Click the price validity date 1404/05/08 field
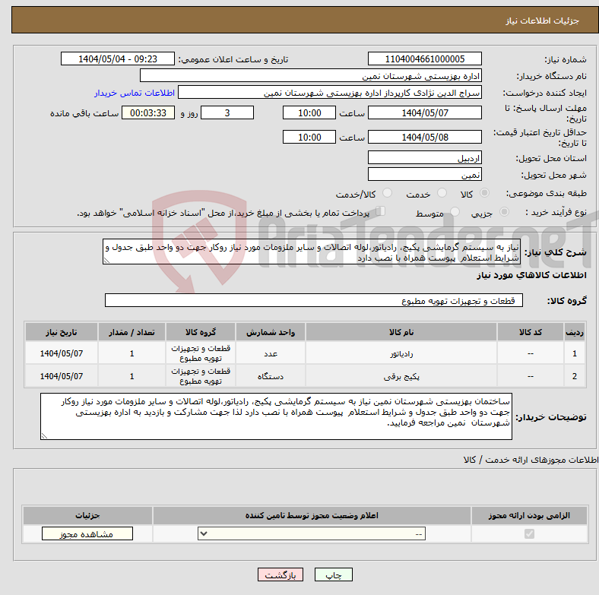 (424, 137)
